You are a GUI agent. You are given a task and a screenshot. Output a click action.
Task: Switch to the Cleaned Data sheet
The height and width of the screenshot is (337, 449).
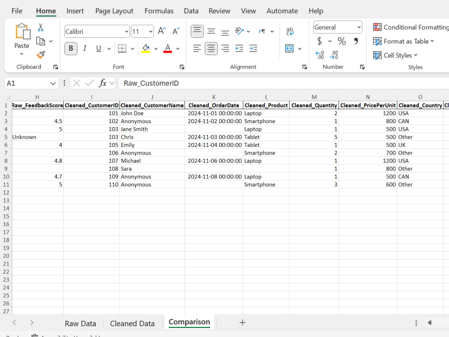(132, 324)
